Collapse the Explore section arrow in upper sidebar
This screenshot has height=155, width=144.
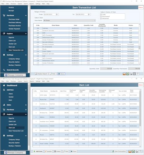click(x=26, y=34)
